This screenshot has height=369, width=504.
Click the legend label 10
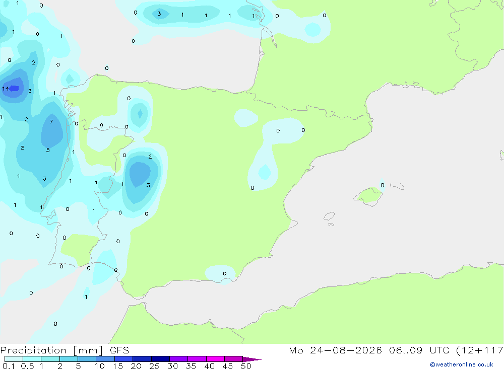pyautogui.click(x=100, y=366)
